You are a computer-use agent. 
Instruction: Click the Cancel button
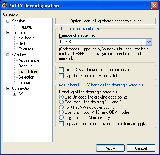click(141, 148)
